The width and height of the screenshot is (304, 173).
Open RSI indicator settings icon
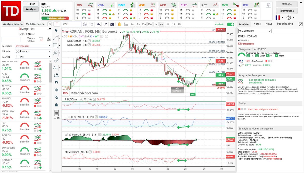[94, 99]
